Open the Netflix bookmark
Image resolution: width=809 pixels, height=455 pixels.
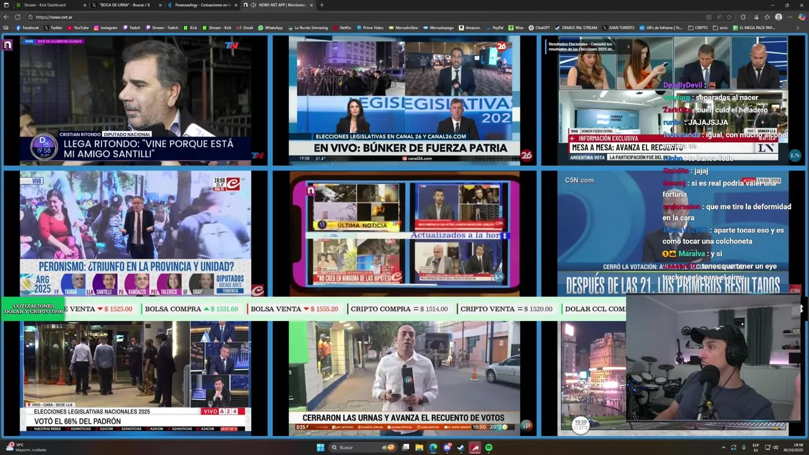pos(342,28)
